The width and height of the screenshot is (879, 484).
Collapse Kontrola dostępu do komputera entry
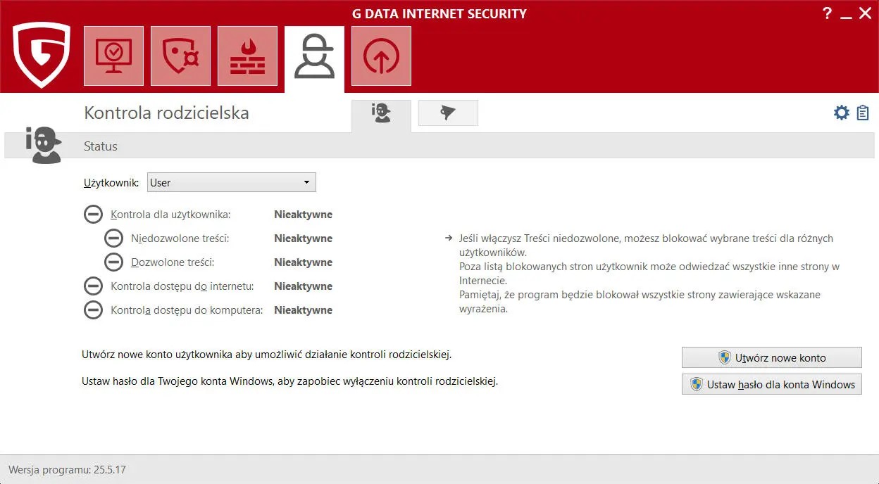93,310
